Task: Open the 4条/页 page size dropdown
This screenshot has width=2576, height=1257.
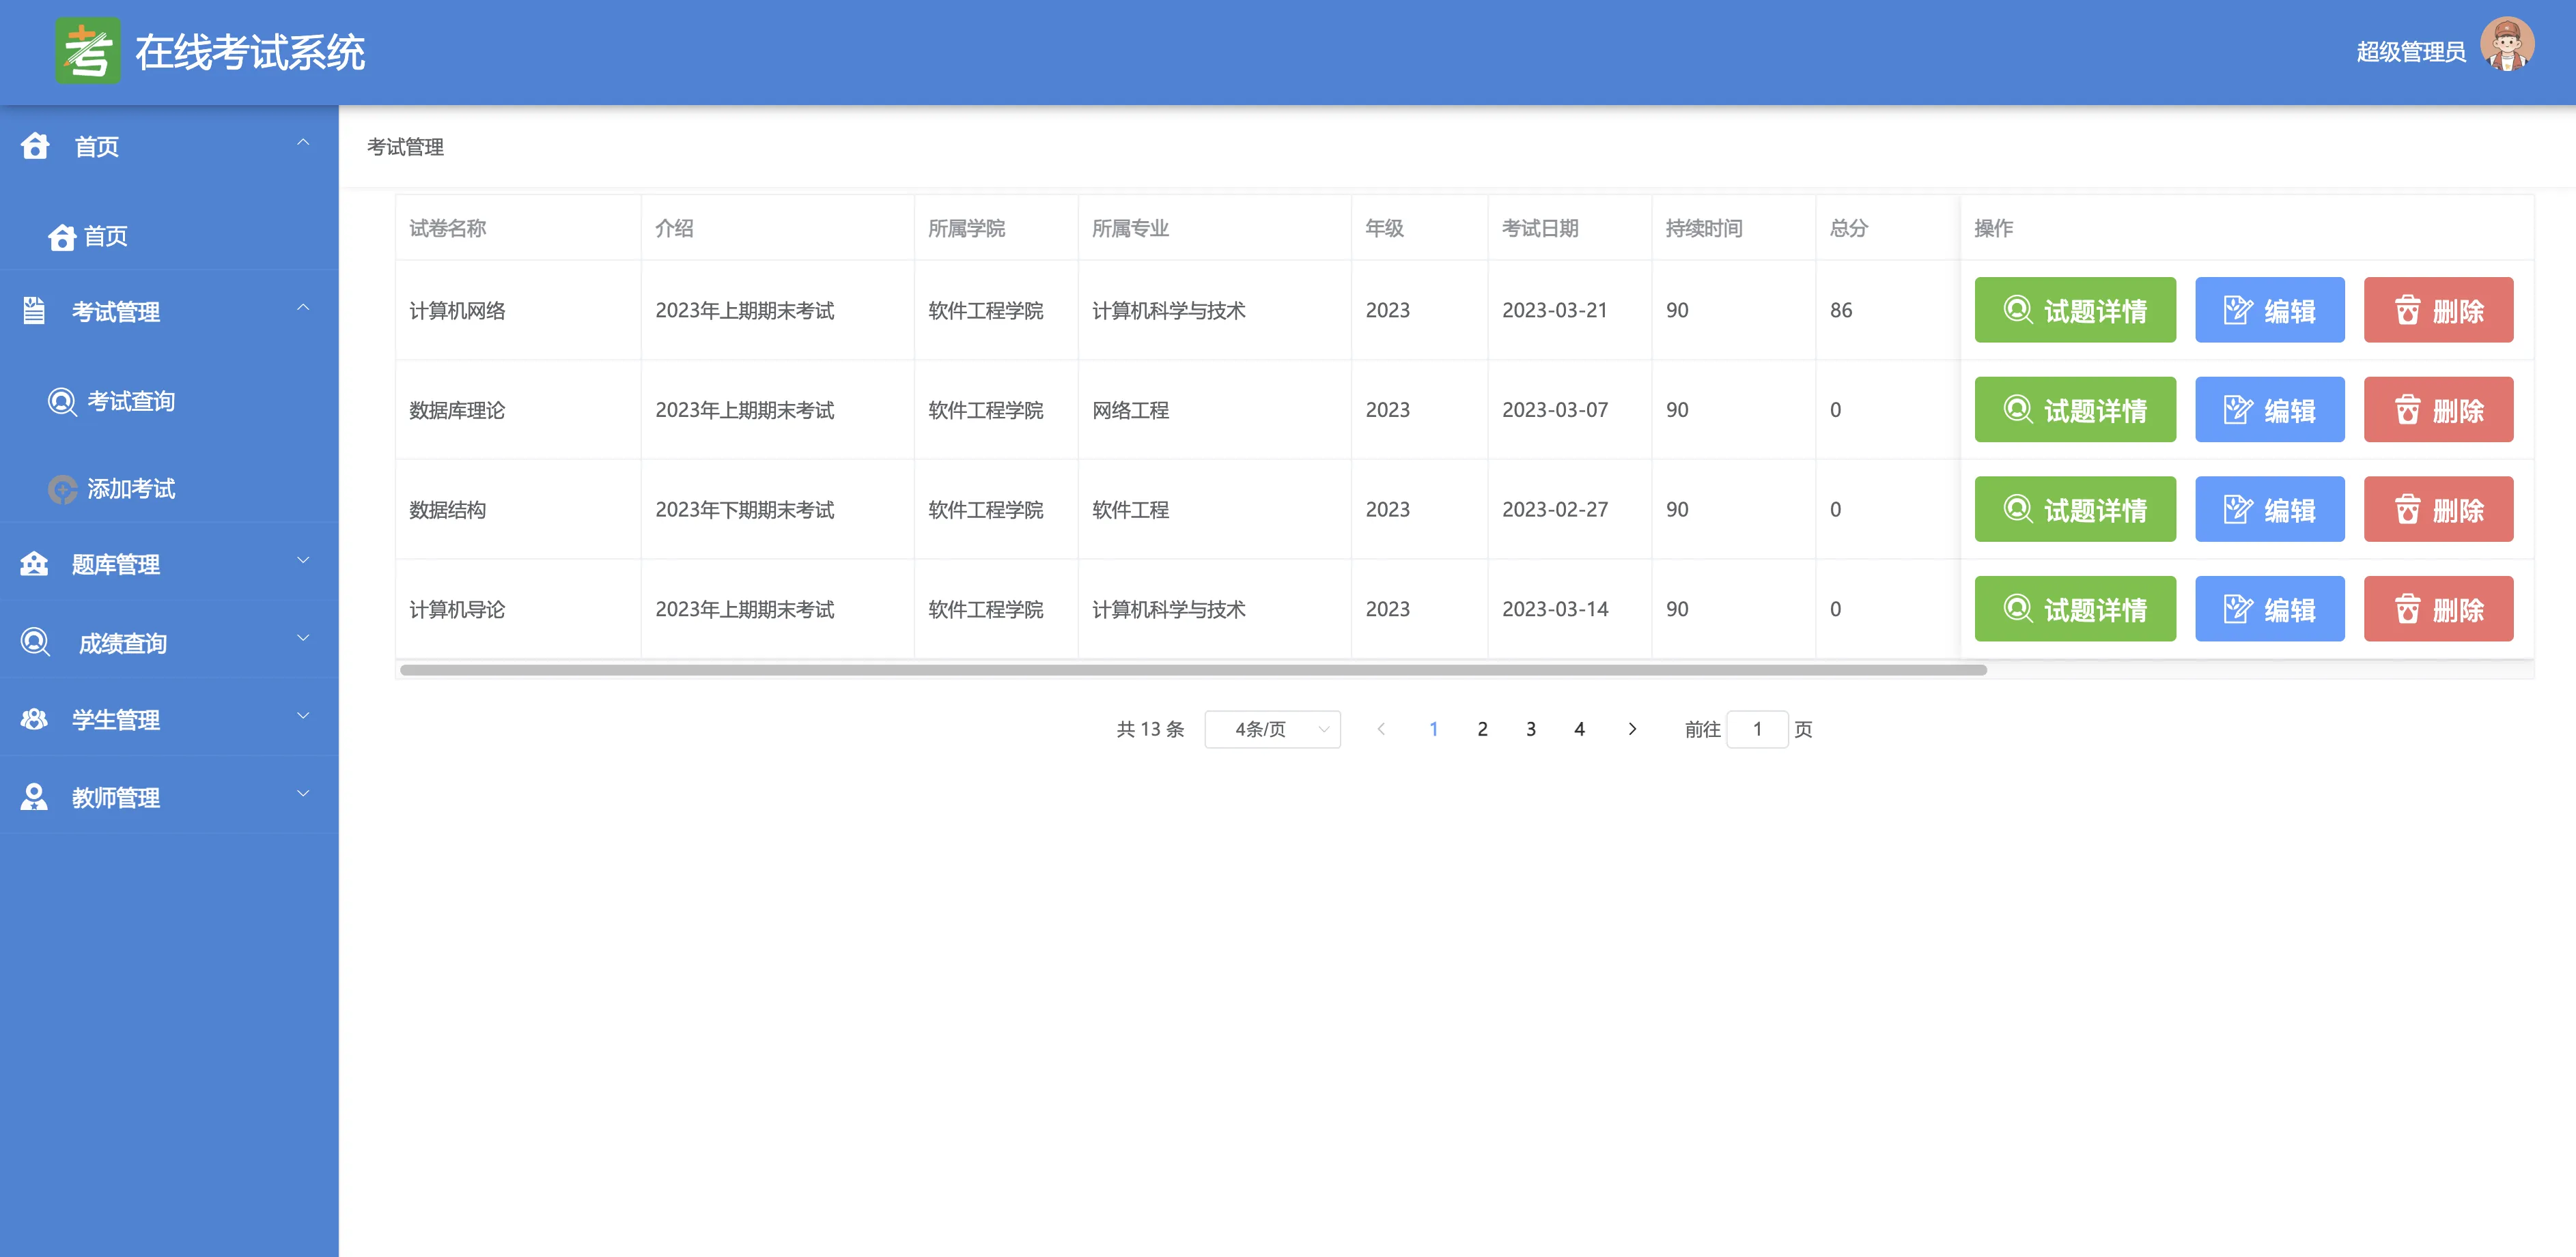Action: point(1271,729)
